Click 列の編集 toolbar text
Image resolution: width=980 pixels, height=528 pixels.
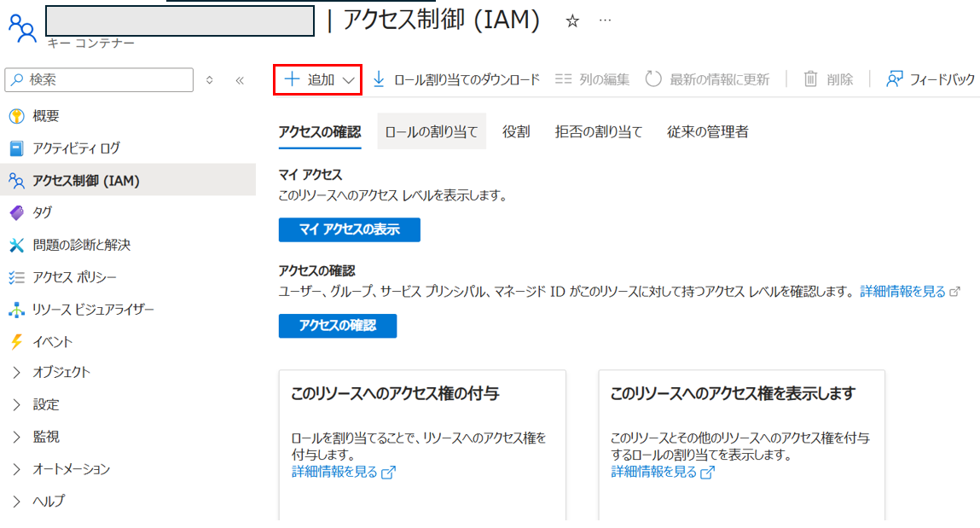click(604, 80)
